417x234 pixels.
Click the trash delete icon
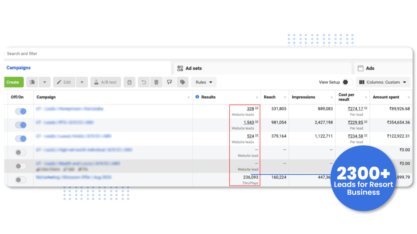(x=156, y=82)
